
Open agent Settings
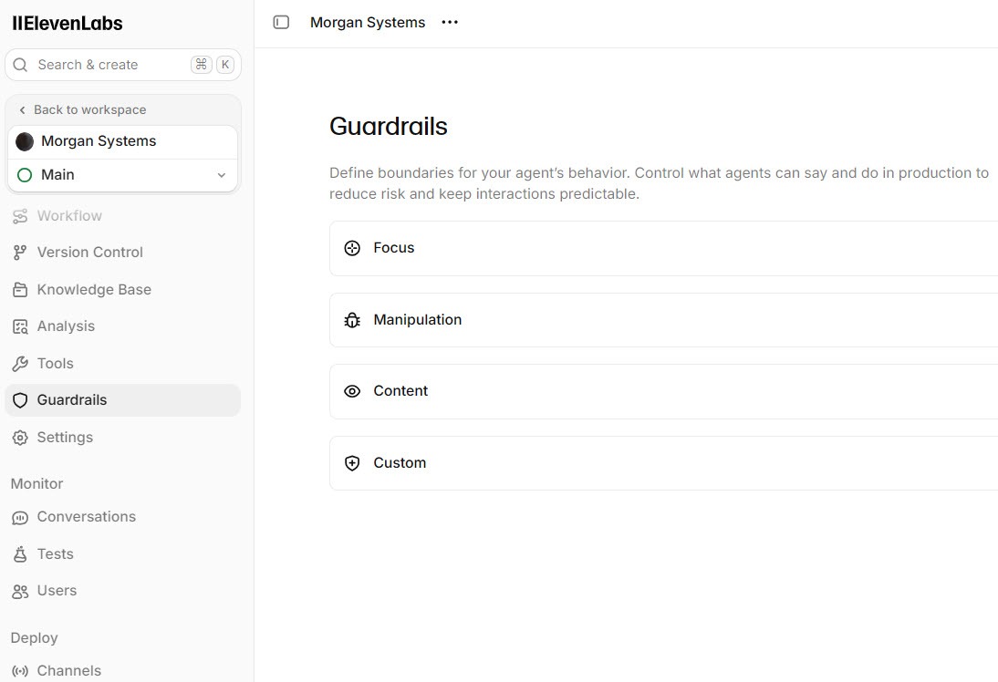(123, 437)
